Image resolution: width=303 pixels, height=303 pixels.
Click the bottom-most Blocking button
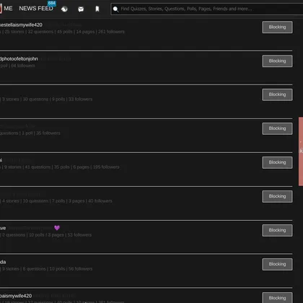pos(277,298)
